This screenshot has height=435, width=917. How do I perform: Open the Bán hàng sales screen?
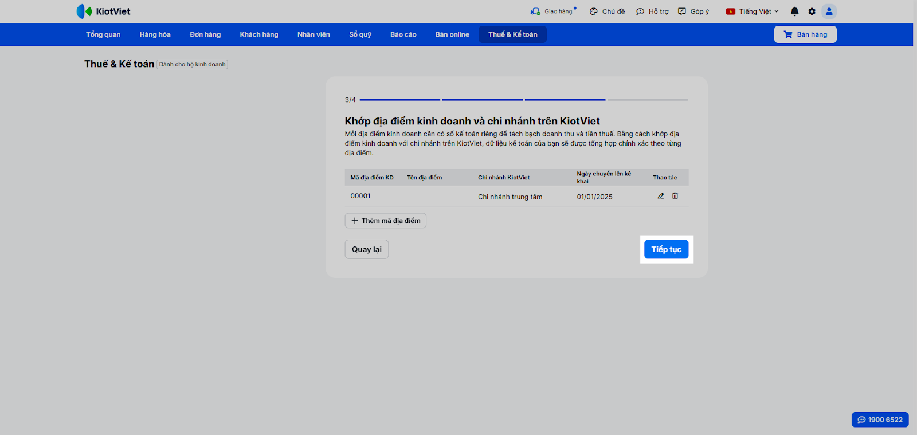[x=805, y=34]
